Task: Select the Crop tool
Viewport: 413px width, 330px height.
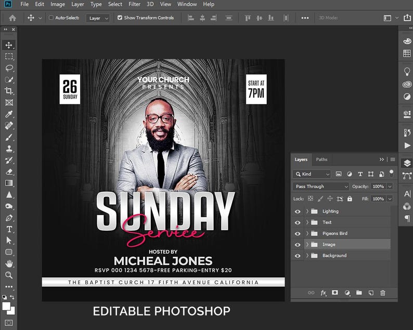Action: [x=9, y=91]
